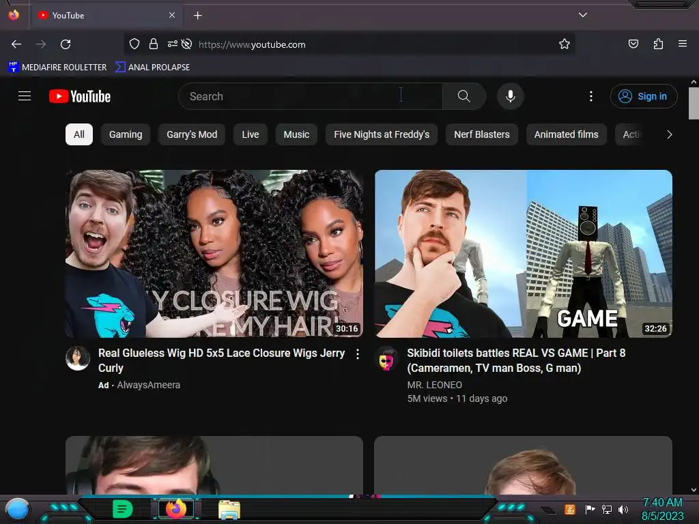Switch to Firefox in the taskbar
This screenshot has height=524, width=699.
coord(176,509)
